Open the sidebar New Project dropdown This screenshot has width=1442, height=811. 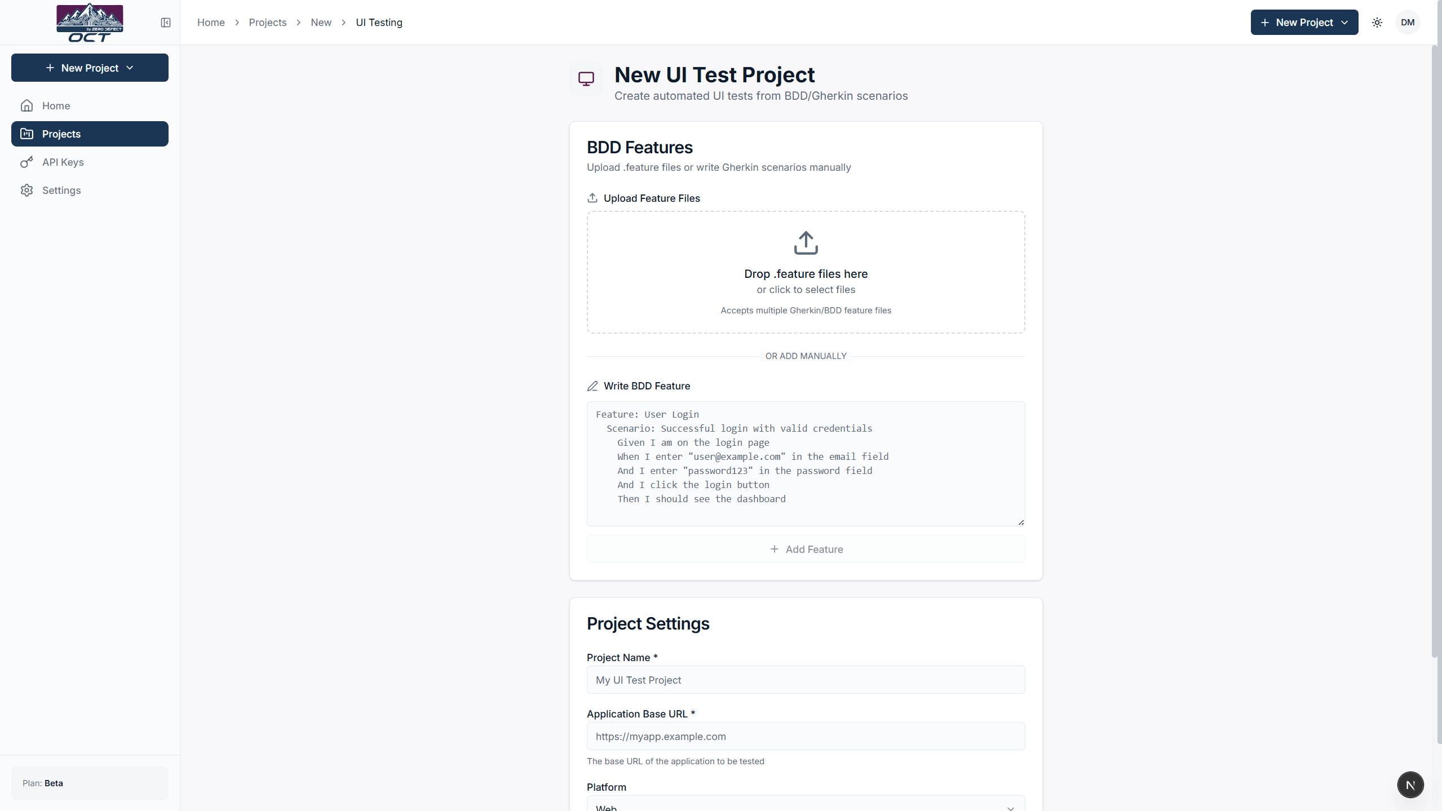point(90,68)
